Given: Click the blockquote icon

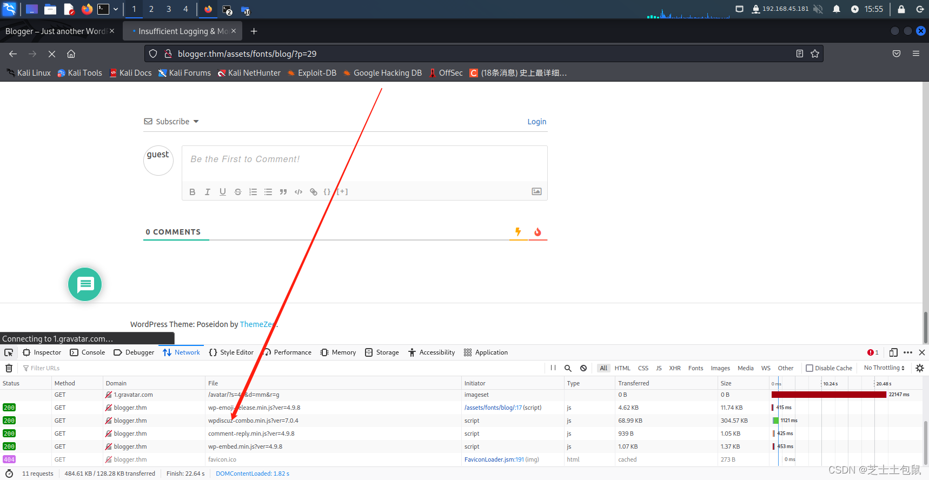Looking at the screenshot, I should tap(283, 192).
